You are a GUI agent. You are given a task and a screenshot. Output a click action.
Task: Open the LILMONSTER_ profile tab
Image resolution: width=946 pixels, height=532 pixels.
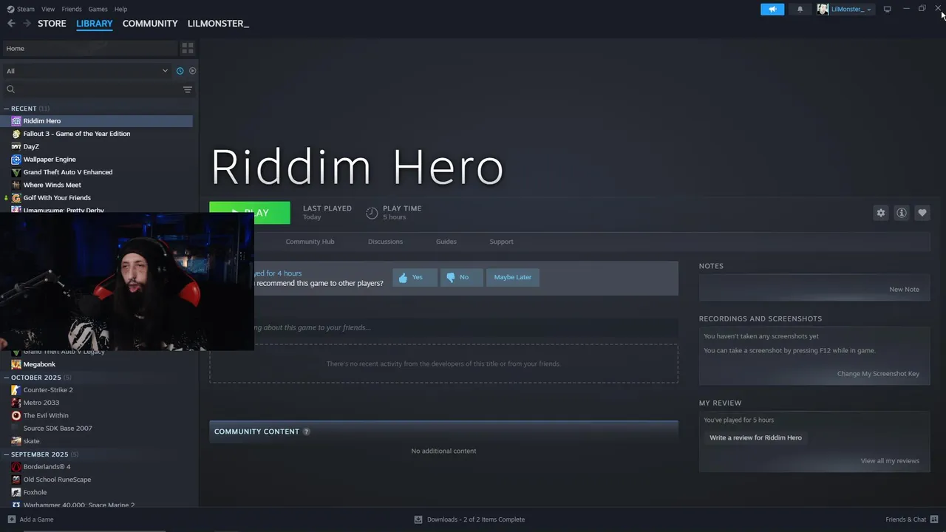pyautogui.click(x=218, y=24)
